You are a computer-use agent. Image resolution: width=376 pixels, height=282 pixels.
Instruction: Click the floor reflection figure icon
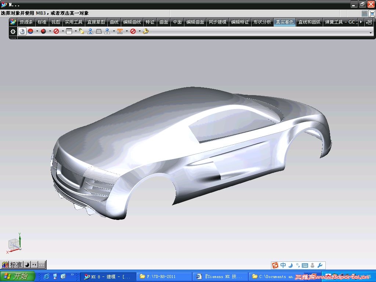click(x=90, y=31)
